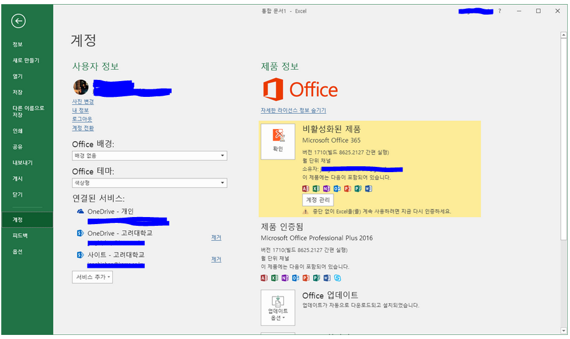Click Outlook icon in deactivated product
The image size is (570, 339).
[337, 188]
